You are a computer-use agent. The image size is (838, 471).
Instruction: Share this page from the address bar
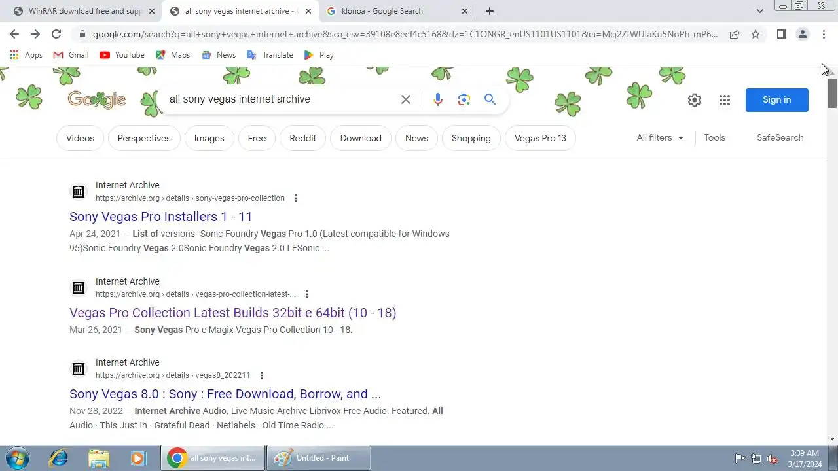point(735,34)
